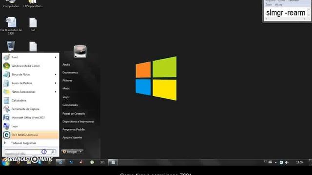Open Exibir menu in Notepad window

(269, 4)
